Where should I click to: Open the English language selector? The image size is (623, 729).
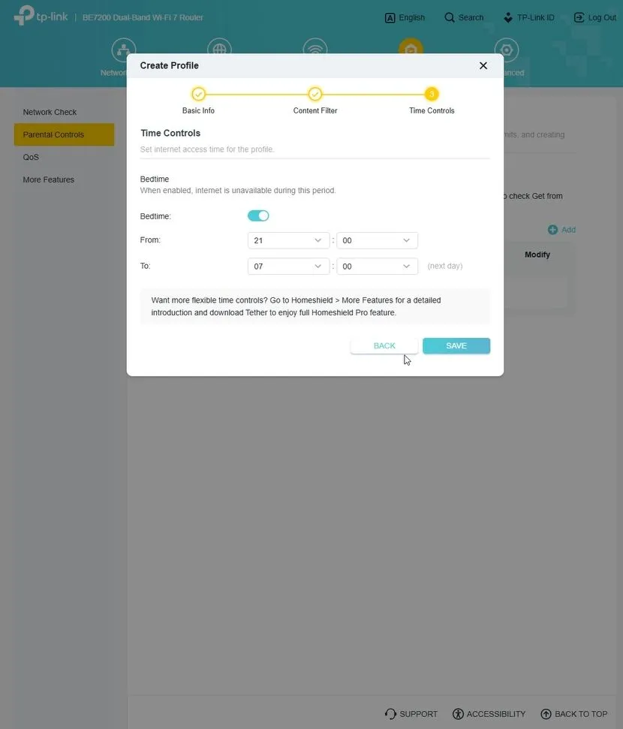click(405, 17)
